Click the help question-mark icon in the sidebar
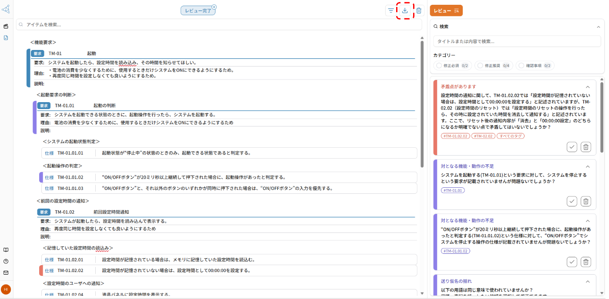609x299 pixels. coord(6,261)
